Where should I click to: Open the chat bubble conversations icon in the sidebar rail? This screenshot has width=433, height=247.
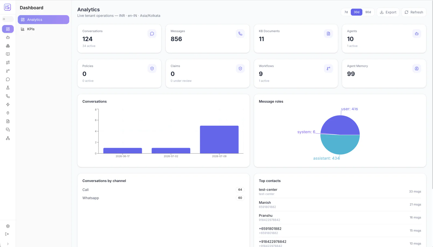pos(8,79)
